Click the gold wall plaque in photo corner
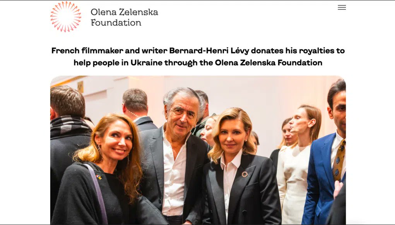Image resolution: width=395 pixels, height=225 pixels. pyautogui.click(x=80, y=87)
